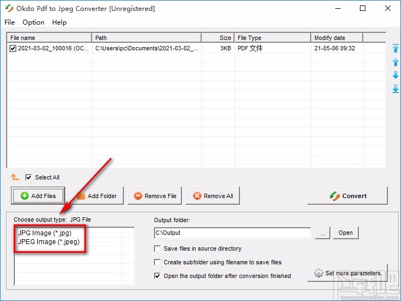
Task: Click the move-to-top arrow icon
Action: point(396,48)
